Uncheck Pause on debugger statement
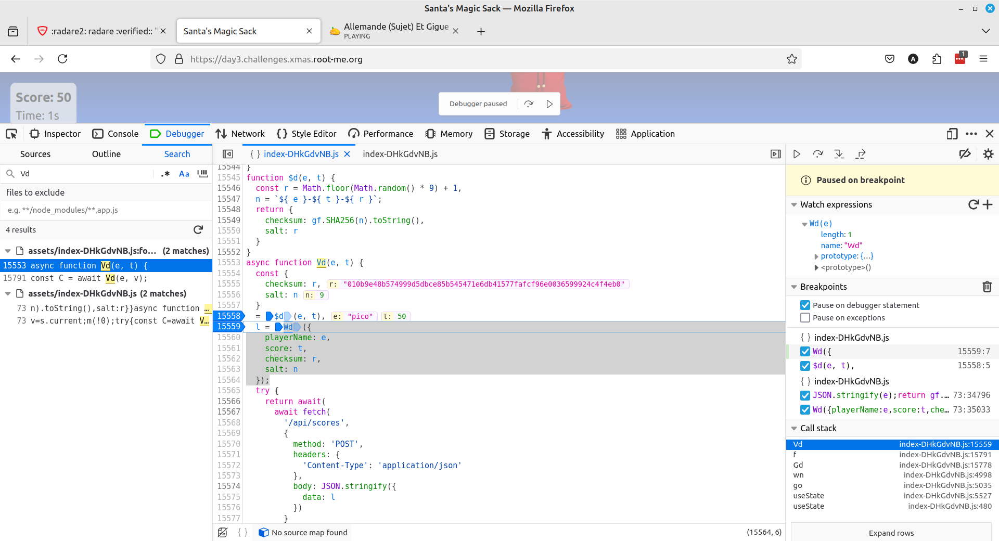 point(805,305)
